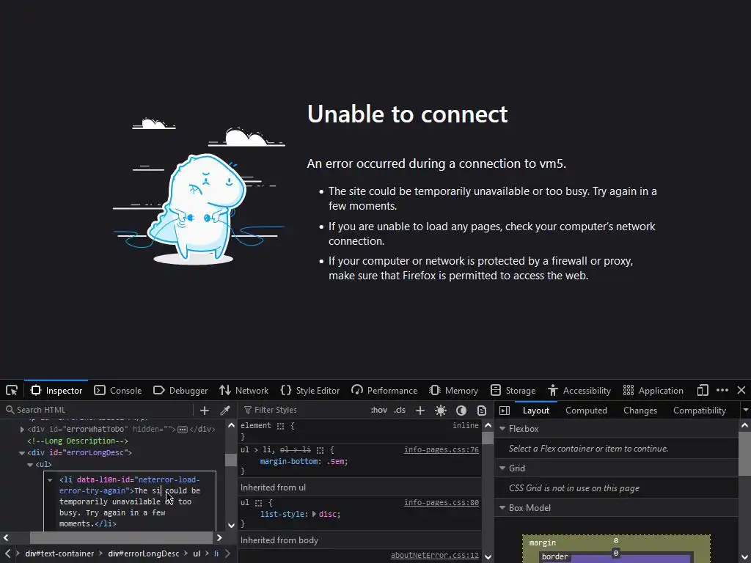Screen dimensions: 751x563
Task: Open the Debugger panel
Action: (x=180, y=390)
